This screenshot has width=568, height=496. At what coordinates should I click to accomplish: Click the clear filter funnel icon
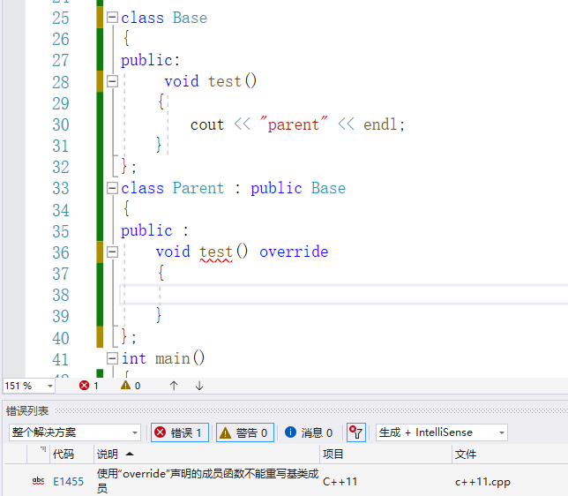[x=356, y=432]
